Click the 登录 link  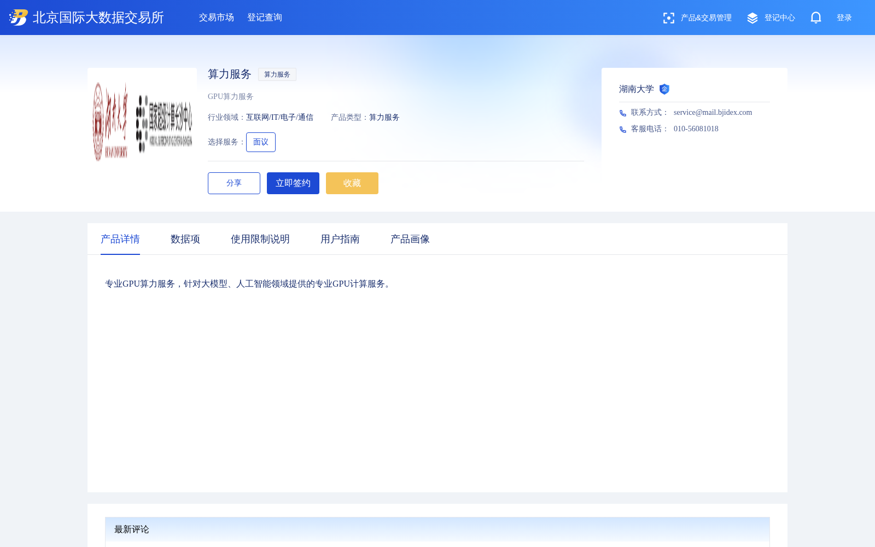(844, 18)
